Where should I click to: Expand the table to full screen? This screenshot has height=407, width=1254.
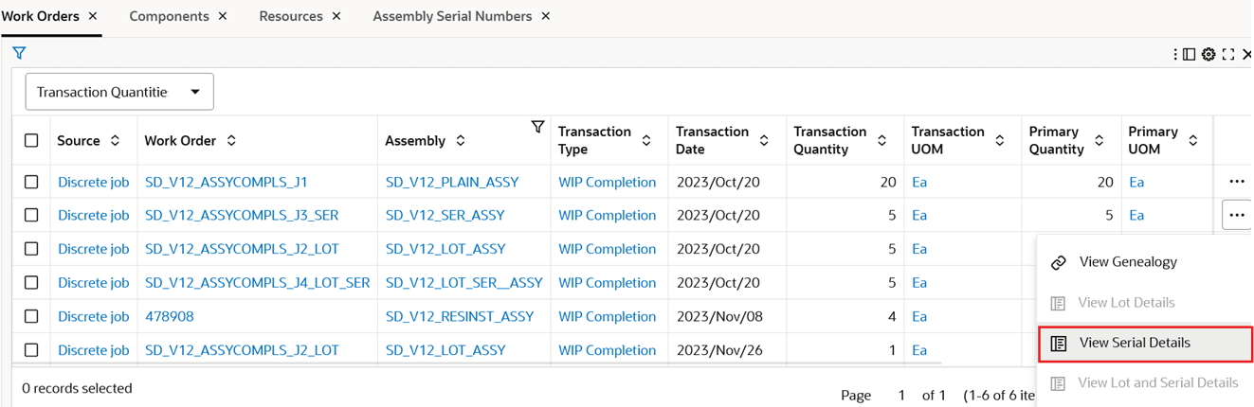[1228, 54]
